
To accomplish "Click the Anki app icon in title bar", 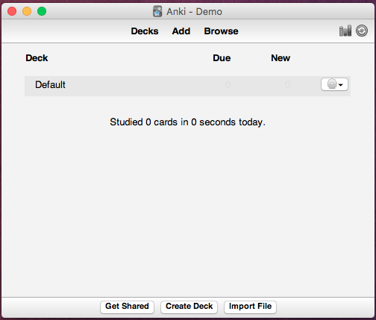I will (157, 11).
